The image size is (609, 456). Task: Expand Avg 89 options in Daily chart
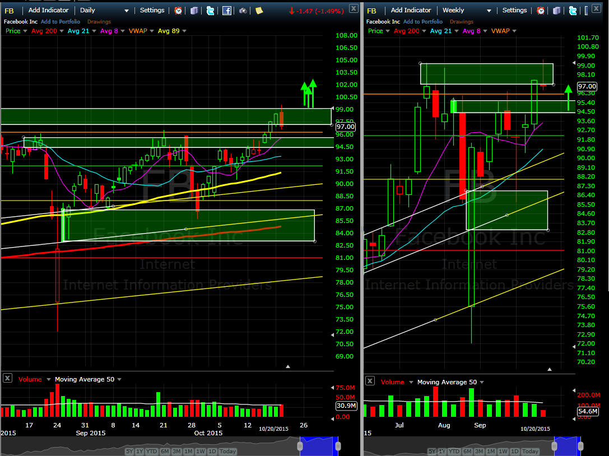[x=184, y=31]
